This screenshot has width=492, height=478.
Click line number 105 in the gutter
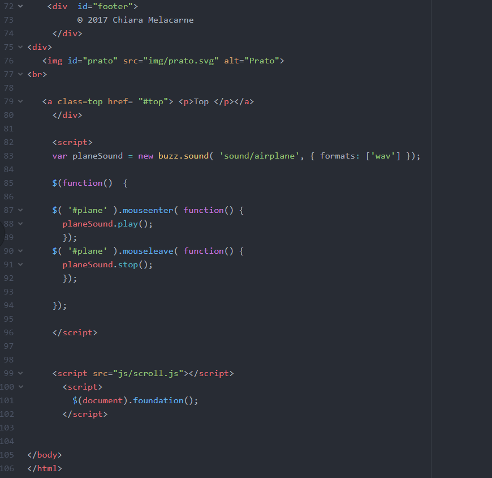8,455
